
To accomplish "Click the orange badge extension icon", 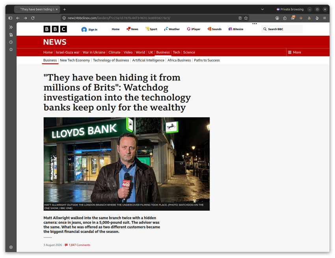I will point(293,18).
